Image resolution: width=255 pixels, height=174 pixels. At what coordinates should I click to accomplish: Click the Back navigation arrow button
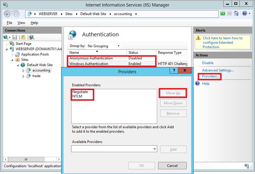pyautogui.click(x=8, y=14)
